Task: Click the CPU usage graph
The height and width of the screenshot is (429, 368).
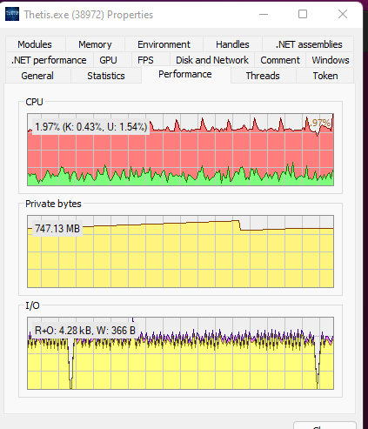Action: [x=180, y=150]
